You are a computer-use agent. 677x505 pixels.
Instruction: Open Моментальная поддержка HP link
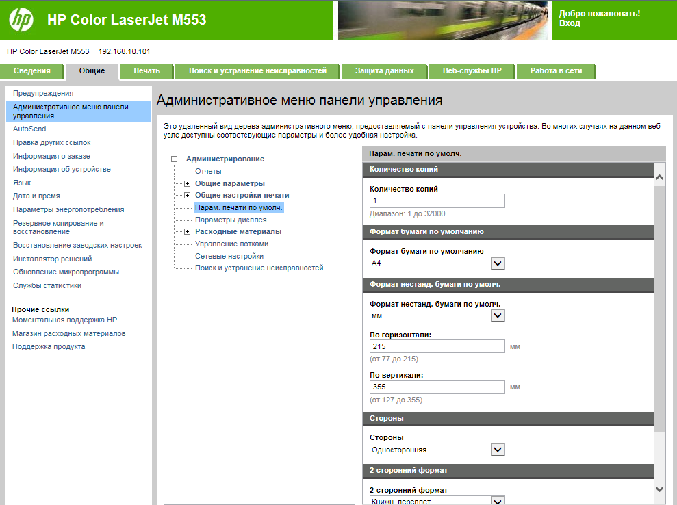65,320
